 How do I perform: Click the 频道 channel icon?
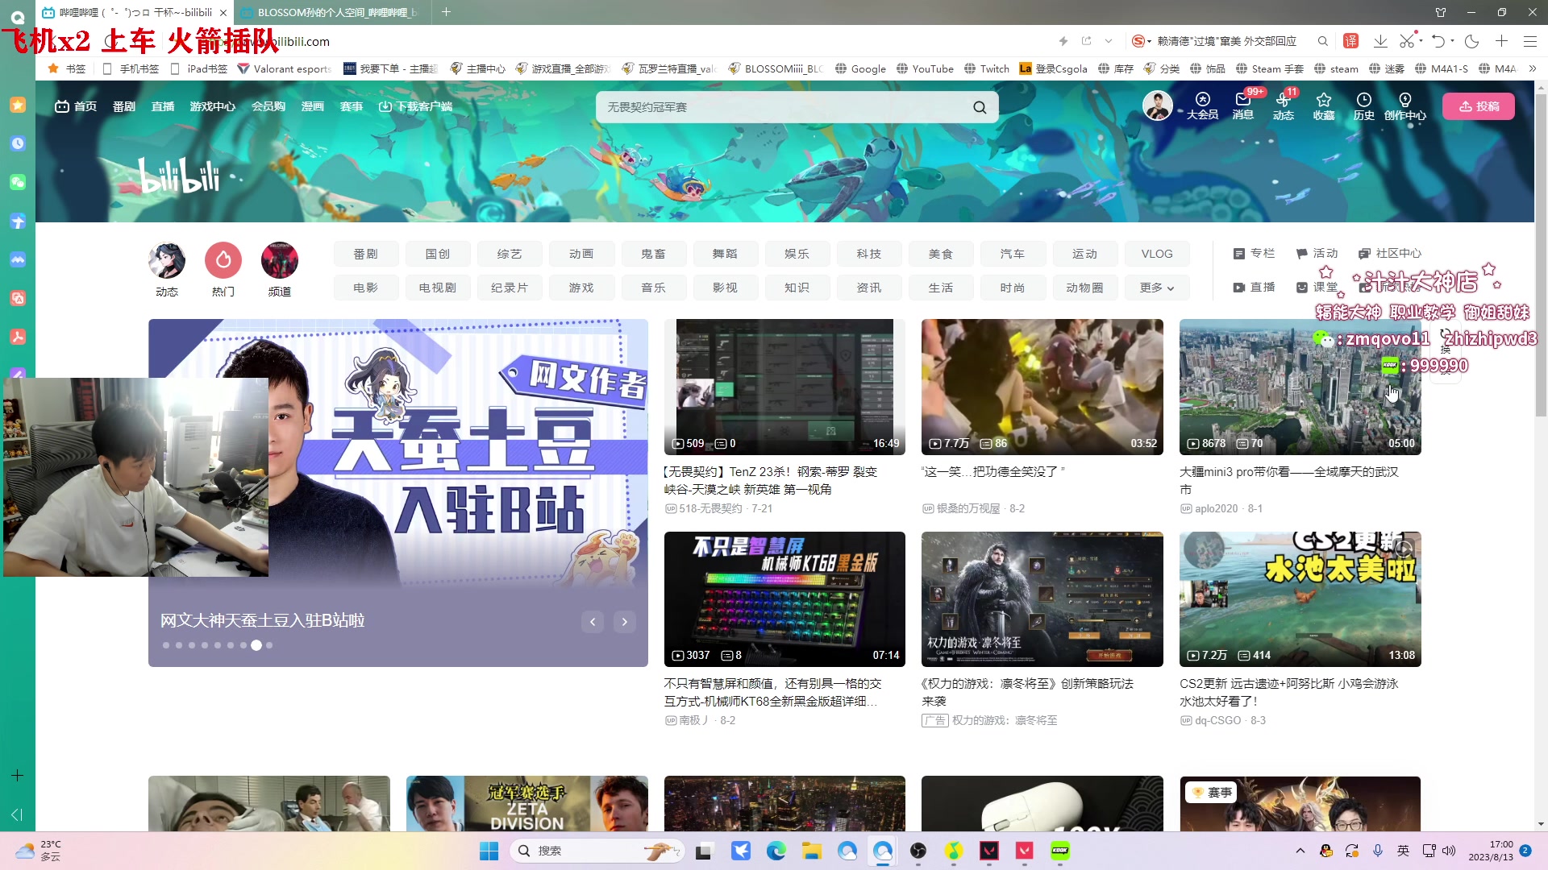pyautogui.click(x=280, y=260)
